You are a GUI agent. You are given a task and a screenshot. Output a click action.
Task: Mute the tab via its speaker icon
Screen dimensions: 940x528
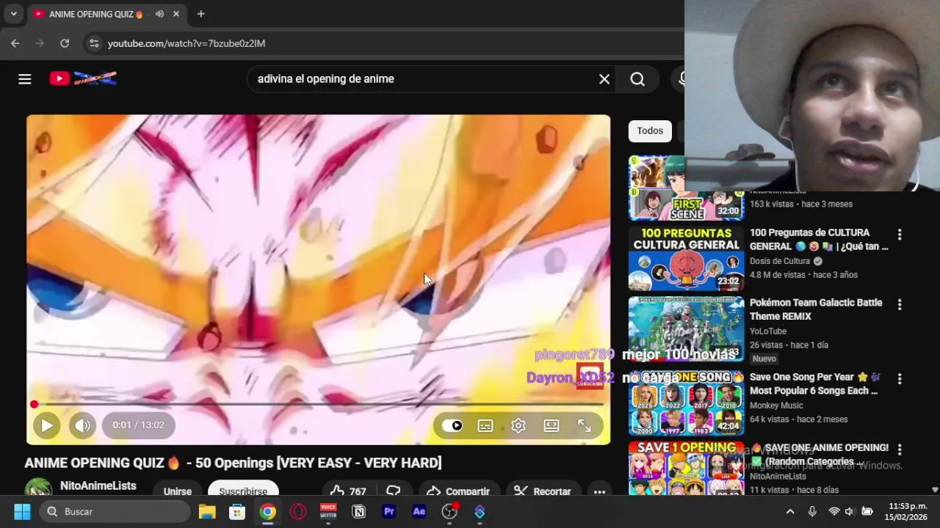click(x=159, y=14)
